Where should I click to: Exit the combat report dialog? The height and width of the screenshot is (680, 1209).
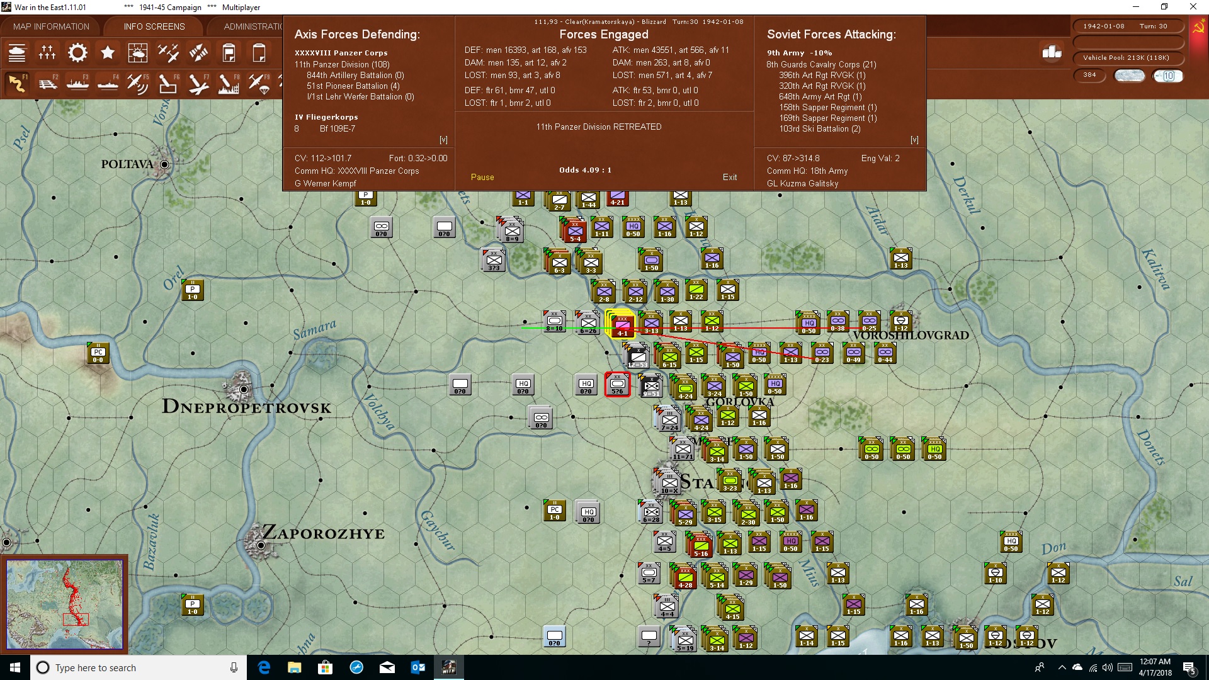[730, 177]
